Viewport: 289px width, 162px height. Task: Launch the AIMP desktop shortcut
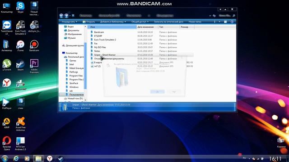click(7, 123)
